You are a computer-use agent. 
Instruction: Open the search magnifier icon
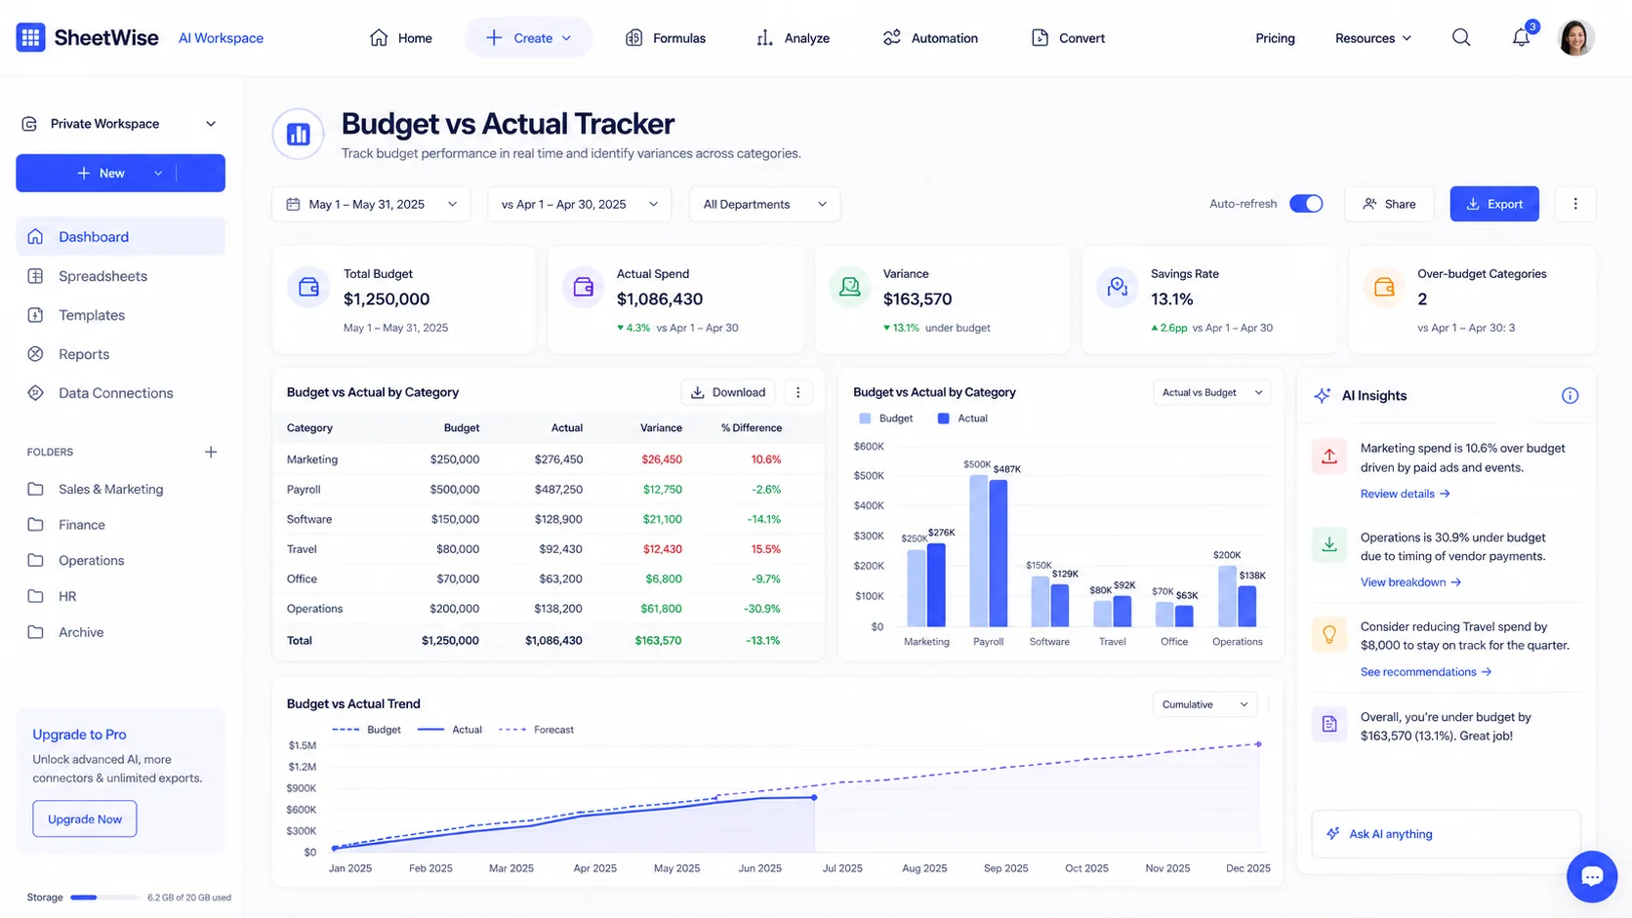tap(1461, 38)
